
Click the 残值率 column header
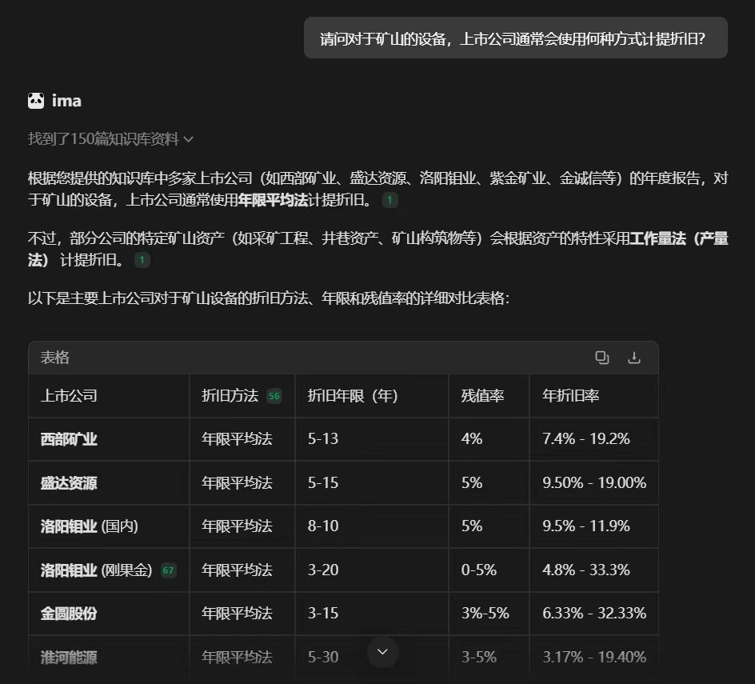pos(482,395)
